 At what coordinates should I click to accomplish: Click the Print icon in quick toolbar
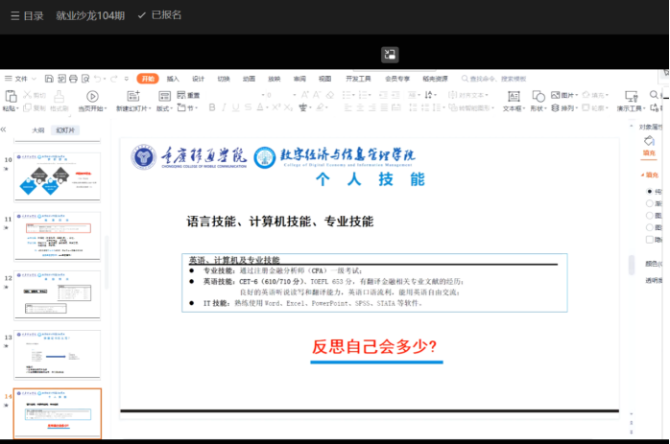click(x=74, y=79)
